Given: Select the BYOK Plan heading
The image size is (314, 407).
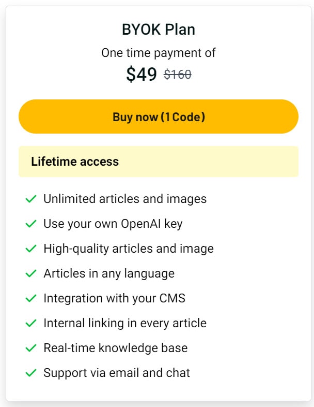Looking at the screenshot, I should (x=159, y=30).
